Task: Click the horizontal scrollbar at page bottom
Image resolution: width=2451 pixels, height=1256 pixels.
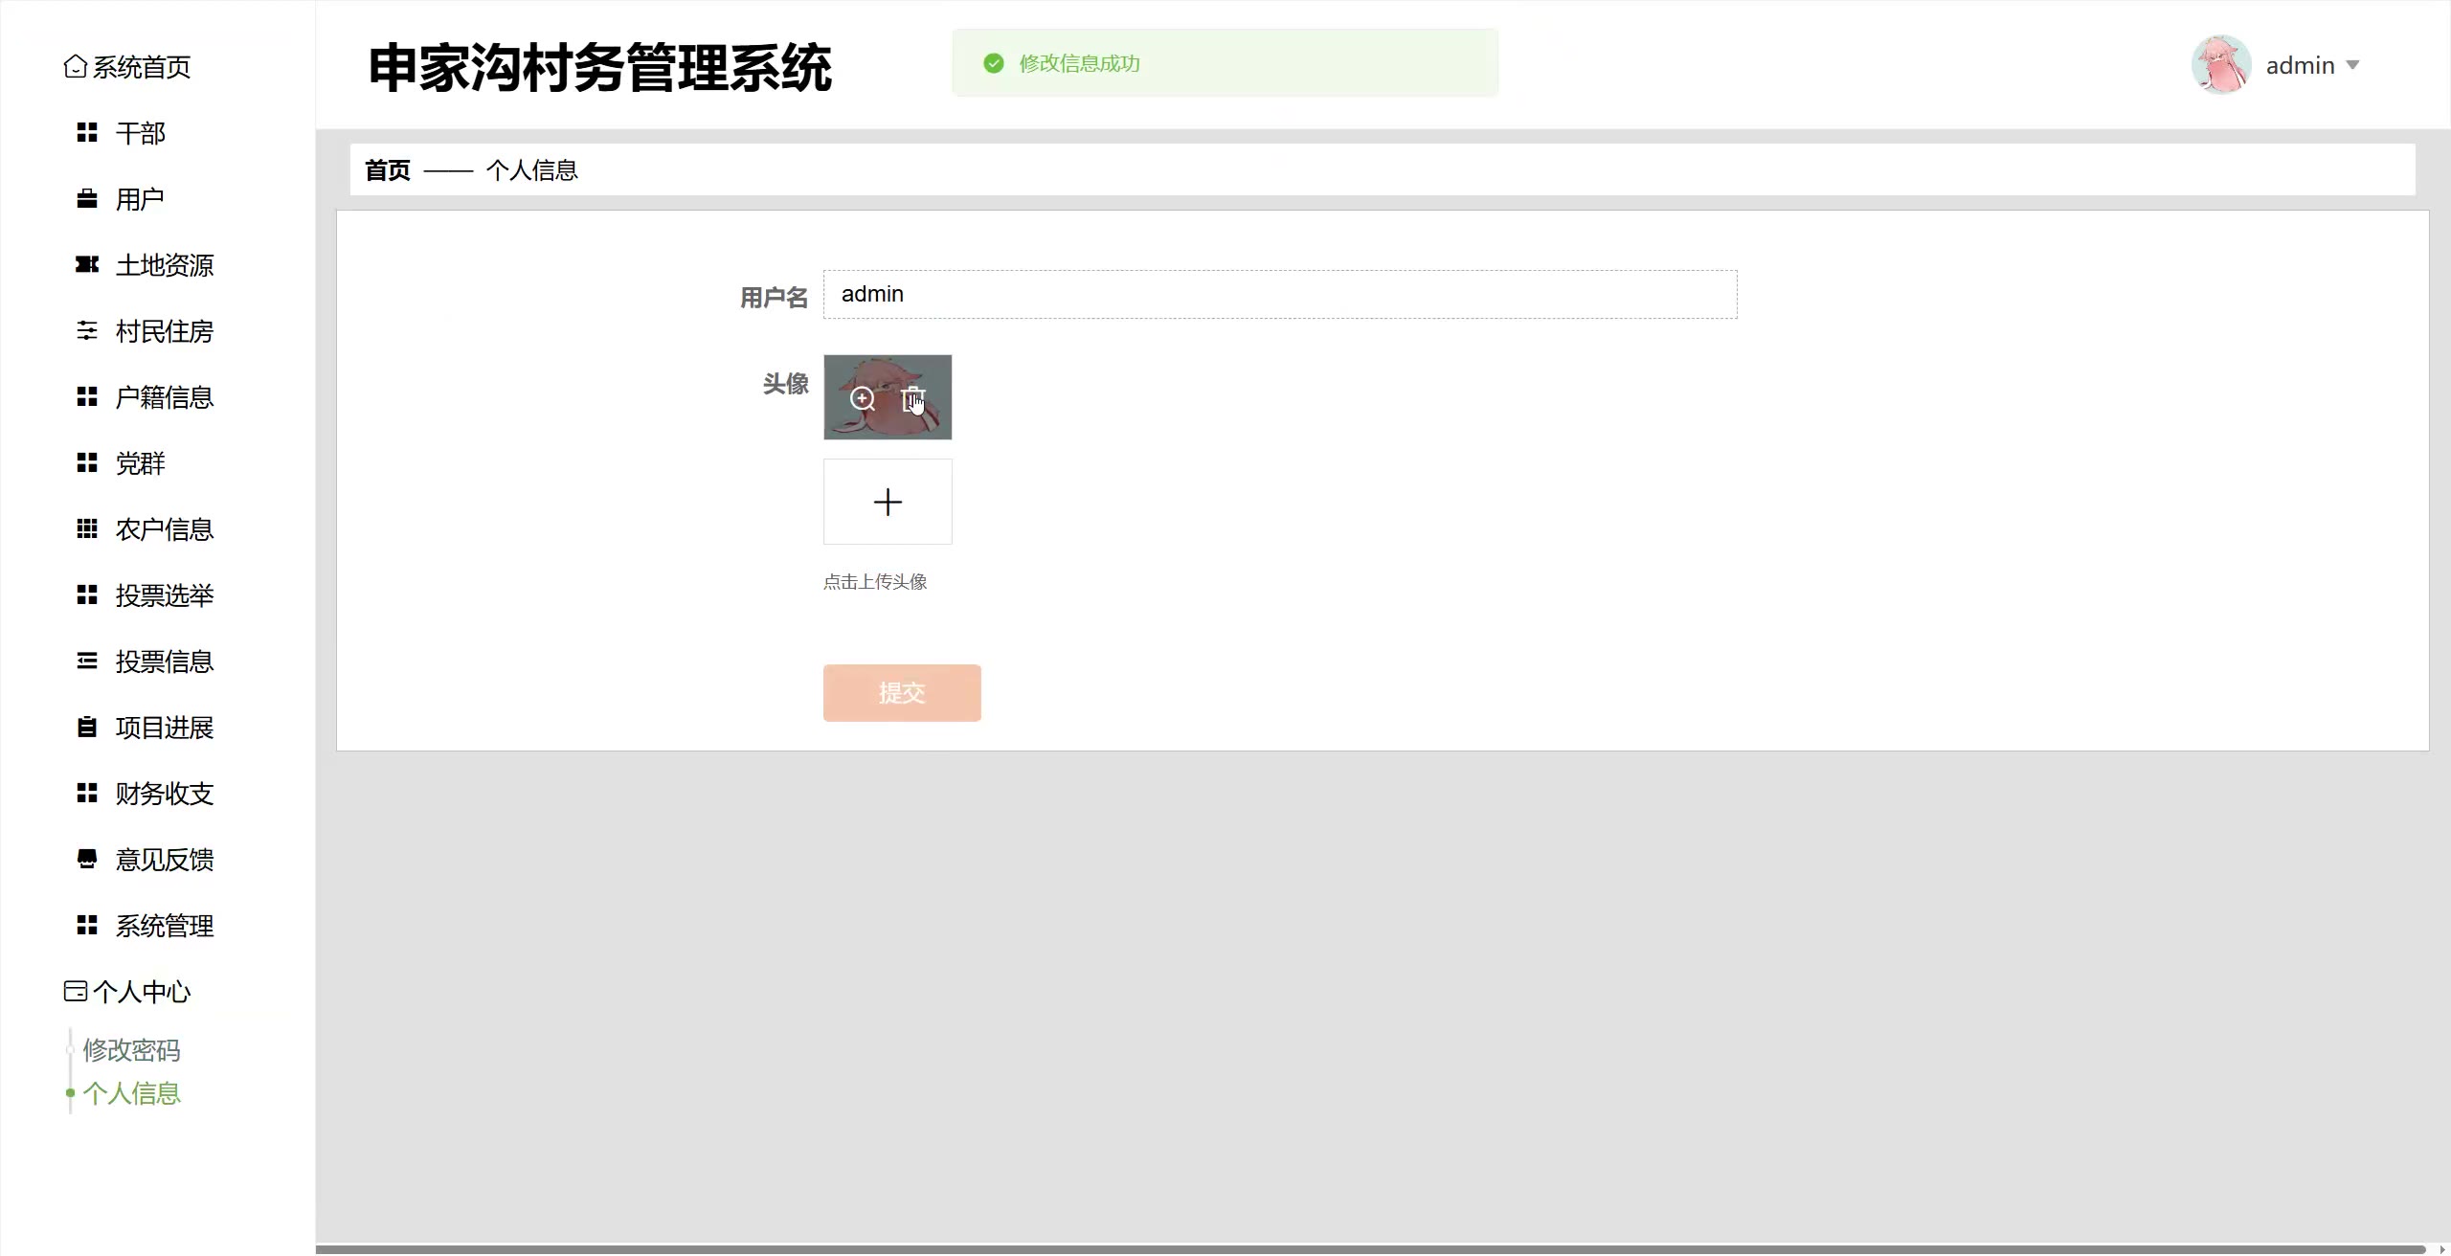Action: tap(1369, 1249)
